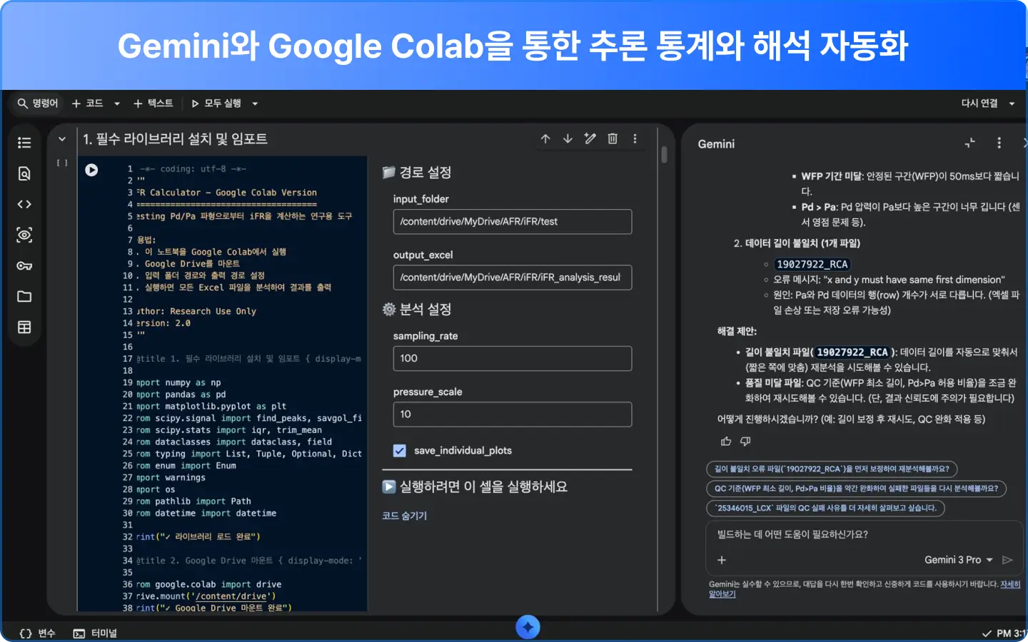The width and height of the screenshot is (1028, 642).
Task: Click the checkmark status icon by time
Action: [987, 633]
